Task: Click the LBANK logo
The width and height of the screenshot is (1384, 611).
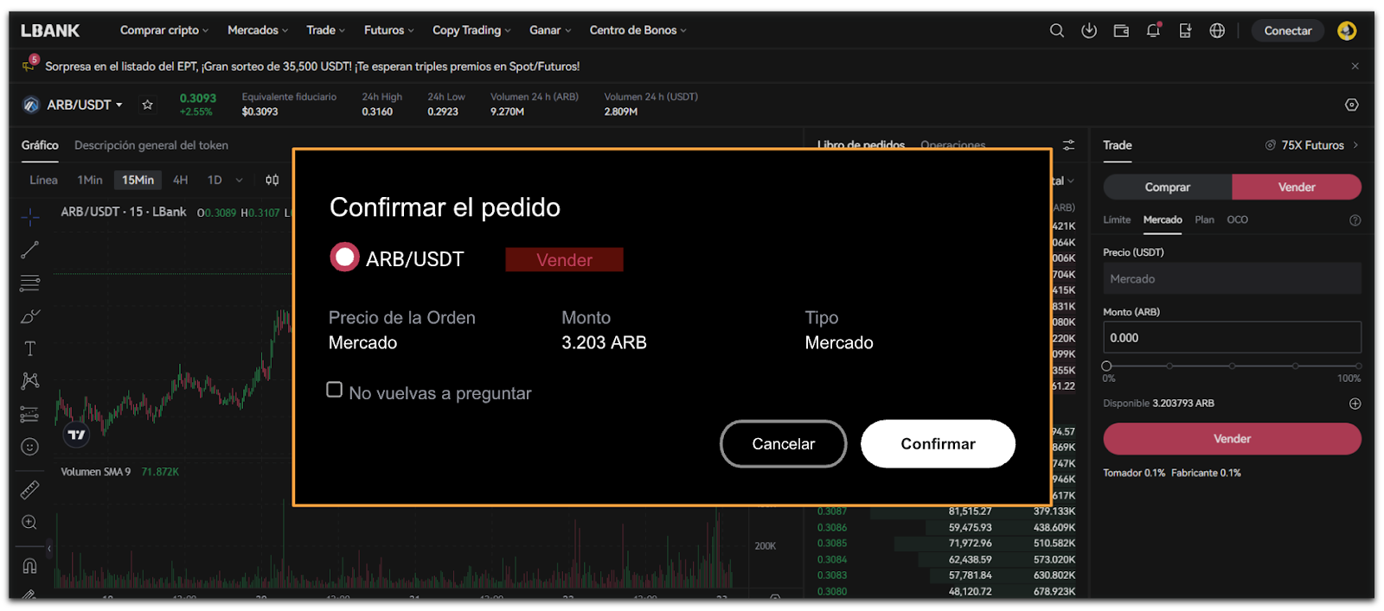Action: (50, 30)
